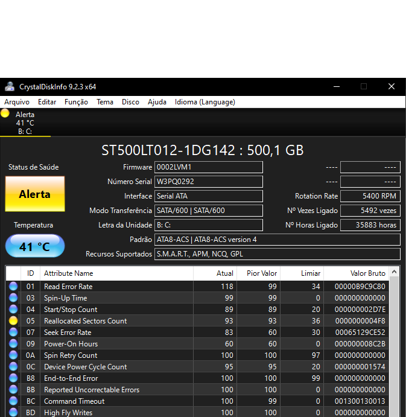Screen dimensions: 406x417
Task: Click the Atual column header
Action: point(215,273)
